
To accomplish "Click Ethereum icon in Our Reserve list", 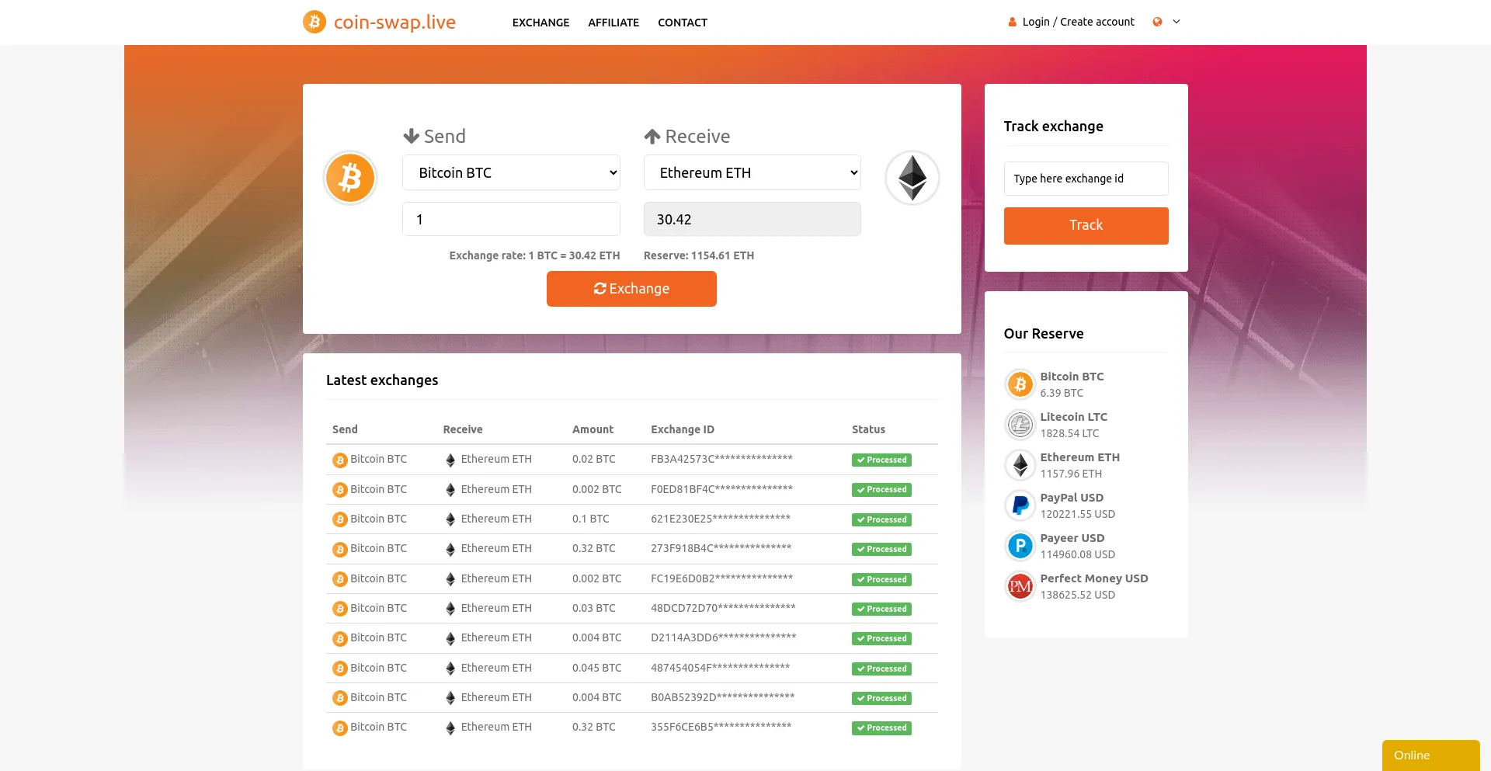I will click(1020, 465).
